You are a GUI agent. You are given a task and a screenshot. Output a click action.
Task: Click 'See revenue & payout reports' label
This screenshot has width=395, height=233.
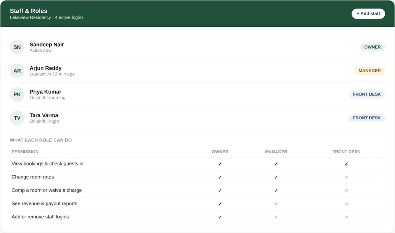point(44,203)
